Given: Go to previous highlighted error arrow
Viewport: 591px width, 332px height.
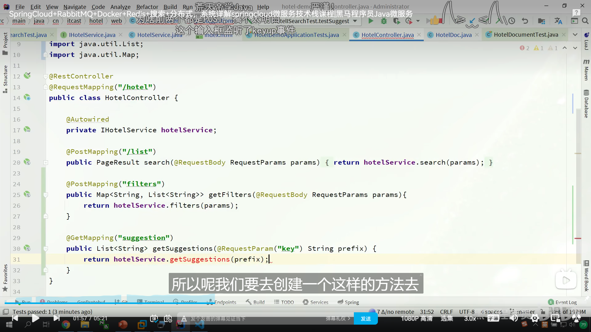Looking at the screenshot, I should pos(565,48).
